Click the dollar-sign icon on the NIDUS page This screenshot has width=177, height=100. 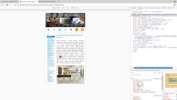(x=54, y=30)
